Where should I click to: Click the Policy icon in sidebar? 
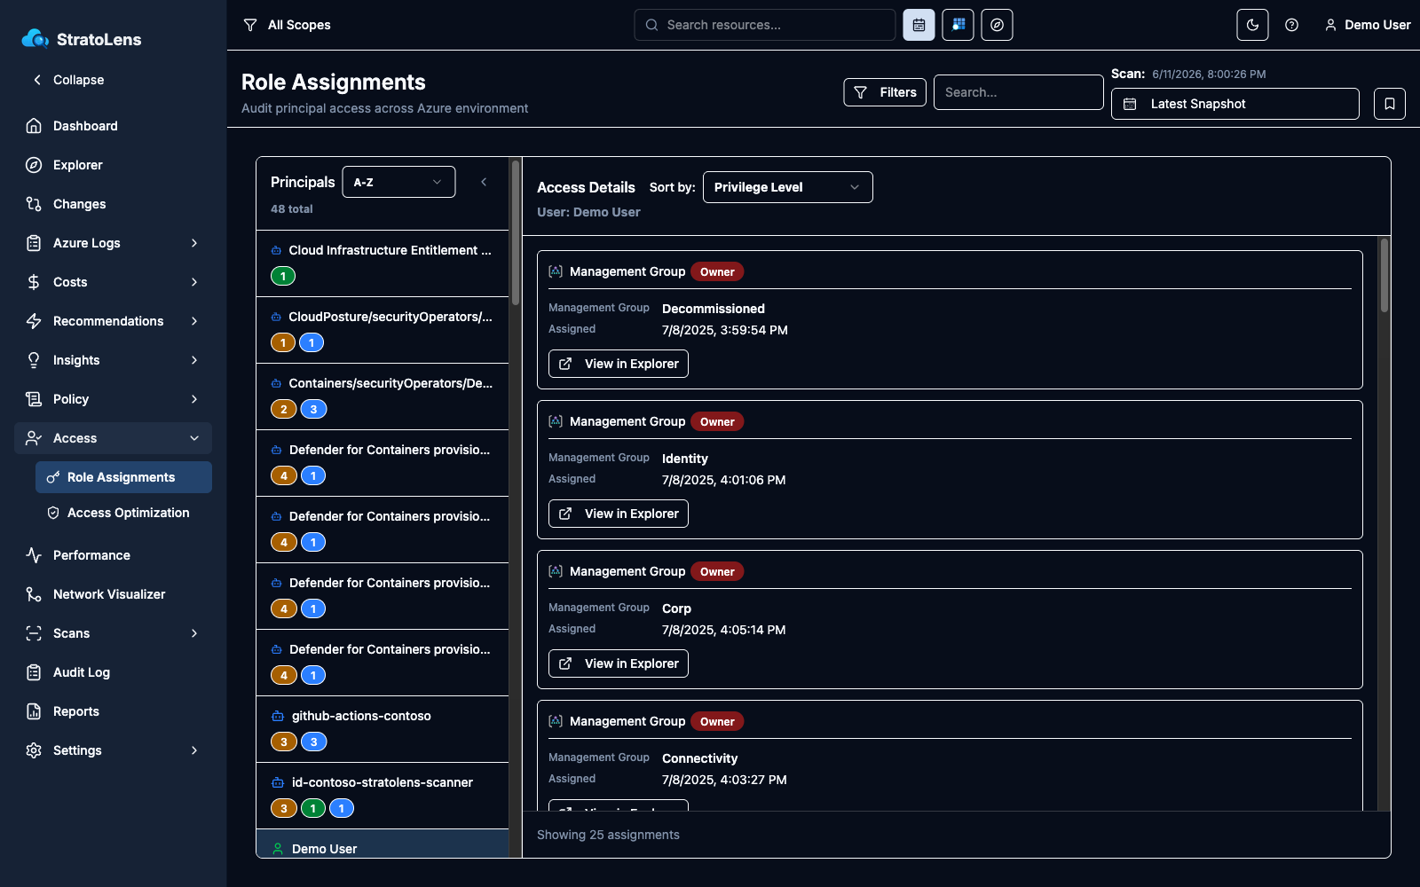(34, 399)
